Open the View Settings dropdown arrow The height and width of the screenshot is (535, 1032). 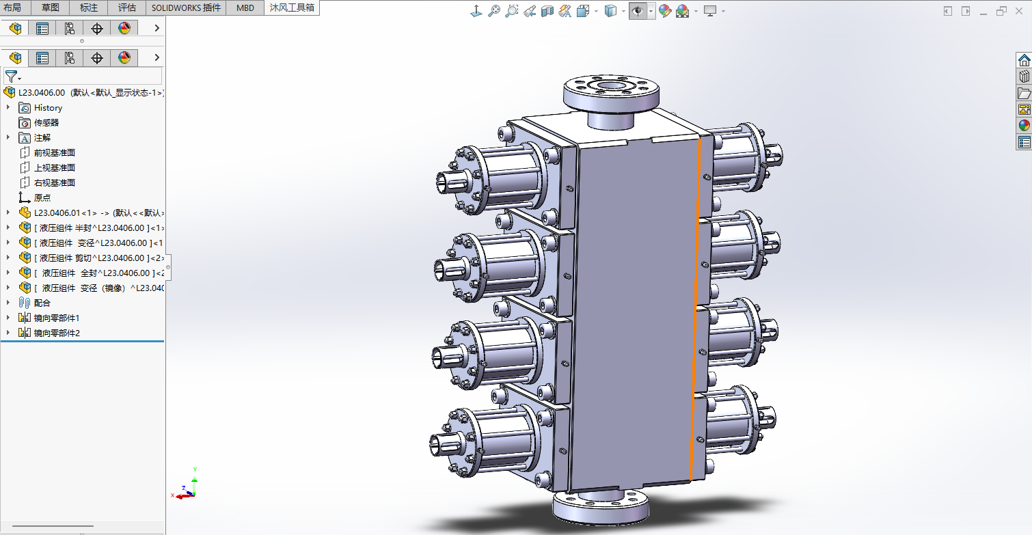click(723, 11)
